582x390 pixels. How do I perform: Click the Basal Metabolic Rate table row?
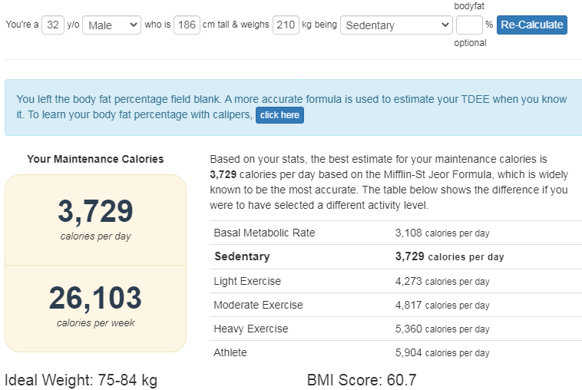[x=395, y=233]
